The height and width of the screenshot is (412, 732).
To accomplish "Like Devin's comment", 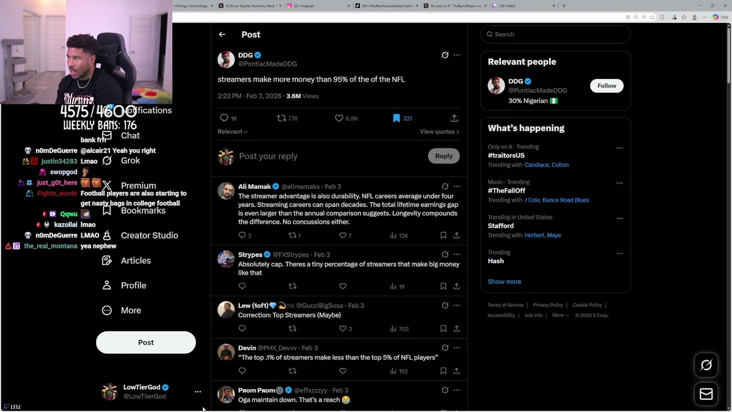I will [343, 371].
